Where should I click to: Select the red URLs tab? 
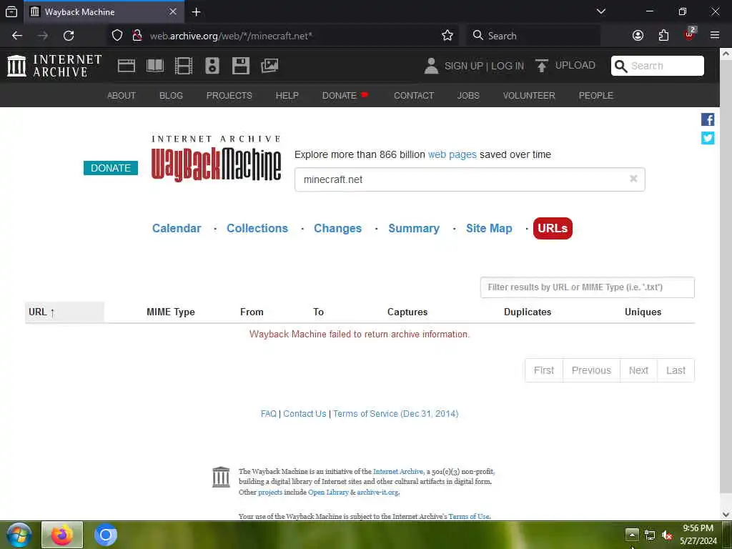(553, 228)
